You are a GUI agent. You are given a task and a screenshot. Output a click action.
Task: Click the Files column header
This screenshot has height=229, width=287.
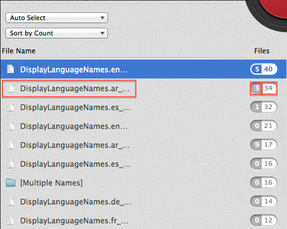click(262, 51)
